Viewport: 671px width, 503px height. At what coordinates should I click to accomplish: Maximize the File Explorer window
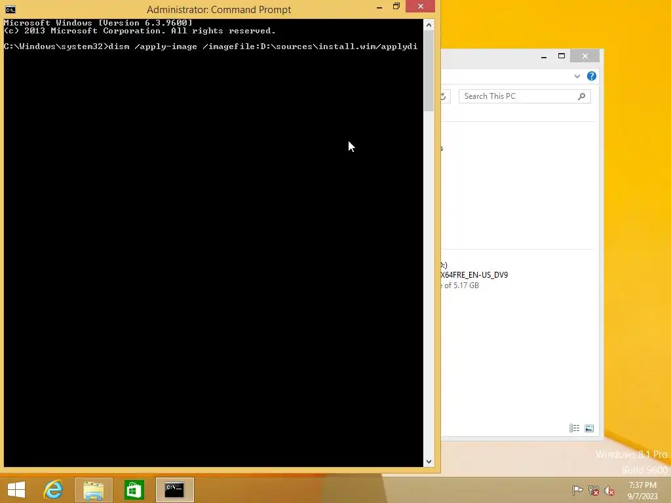(x=562, y=56)
